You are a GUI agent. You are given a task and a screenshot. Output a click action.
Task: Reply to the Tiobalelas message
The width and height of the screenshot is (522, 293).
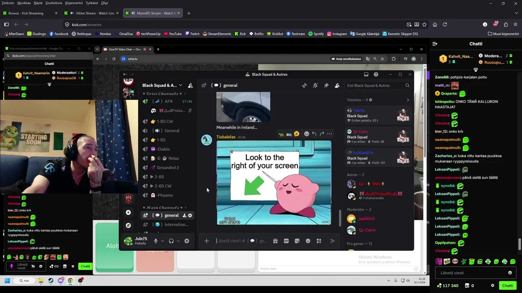click(x=314, y=133)
